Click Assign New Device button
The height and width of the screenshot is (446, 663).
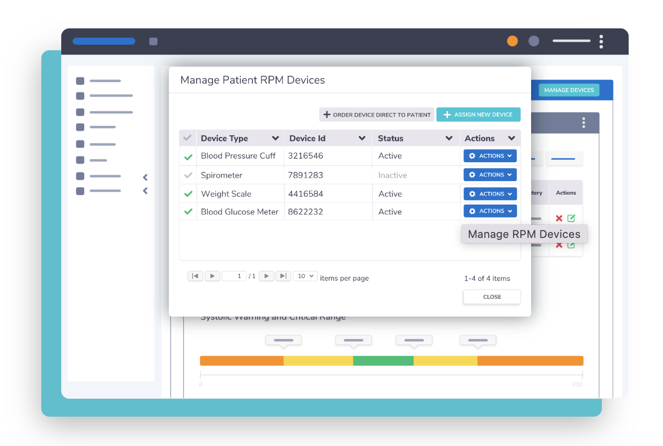[478, 114]
